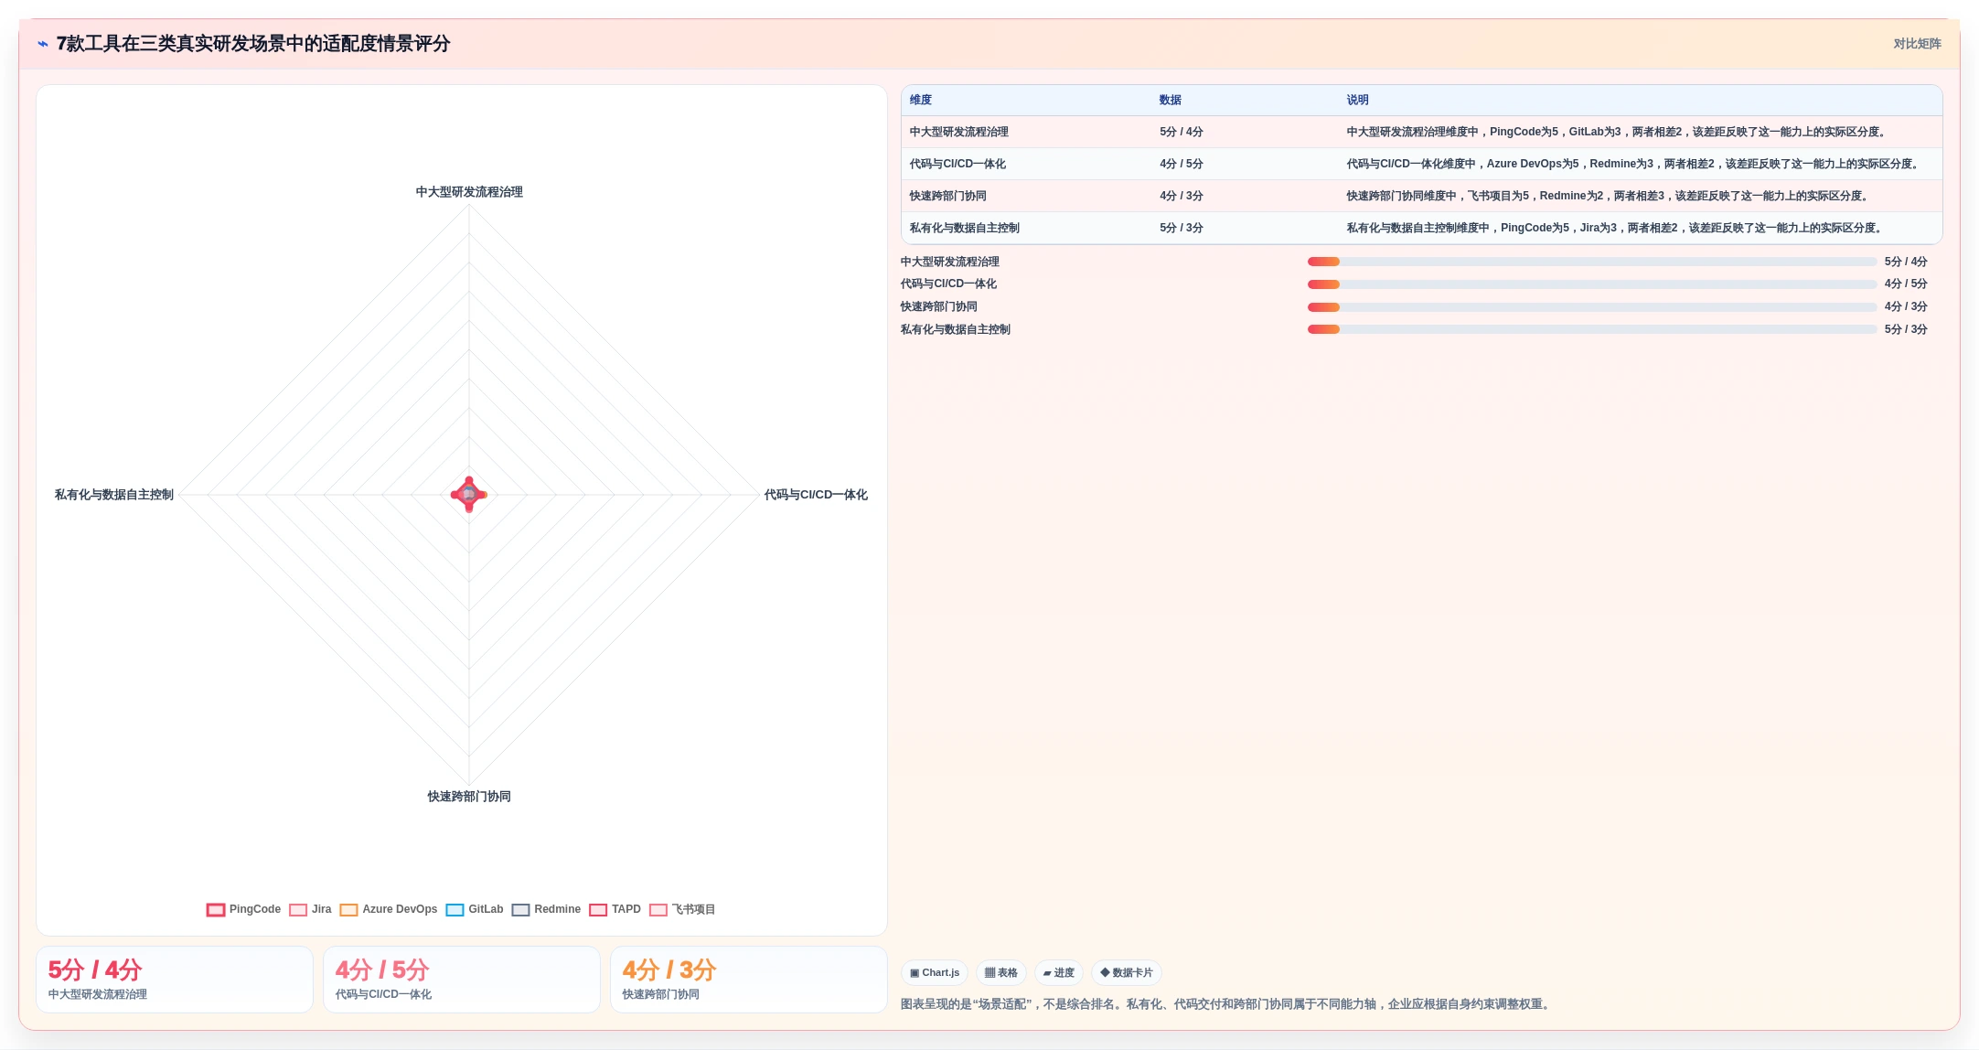1979x1050 pixels.
Task: Click the 维度 column header
Action: coord(921,100)
